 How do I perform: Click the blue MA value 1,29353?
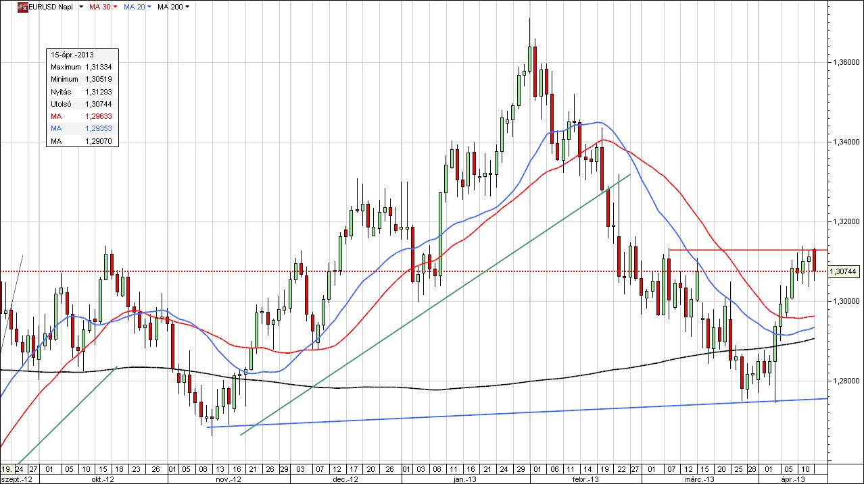point(98,128)
